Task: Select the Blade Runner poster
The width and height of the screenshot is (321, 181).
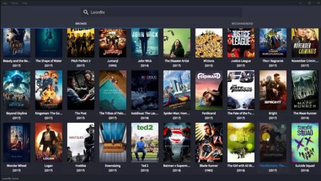Action: click(209, 143)
